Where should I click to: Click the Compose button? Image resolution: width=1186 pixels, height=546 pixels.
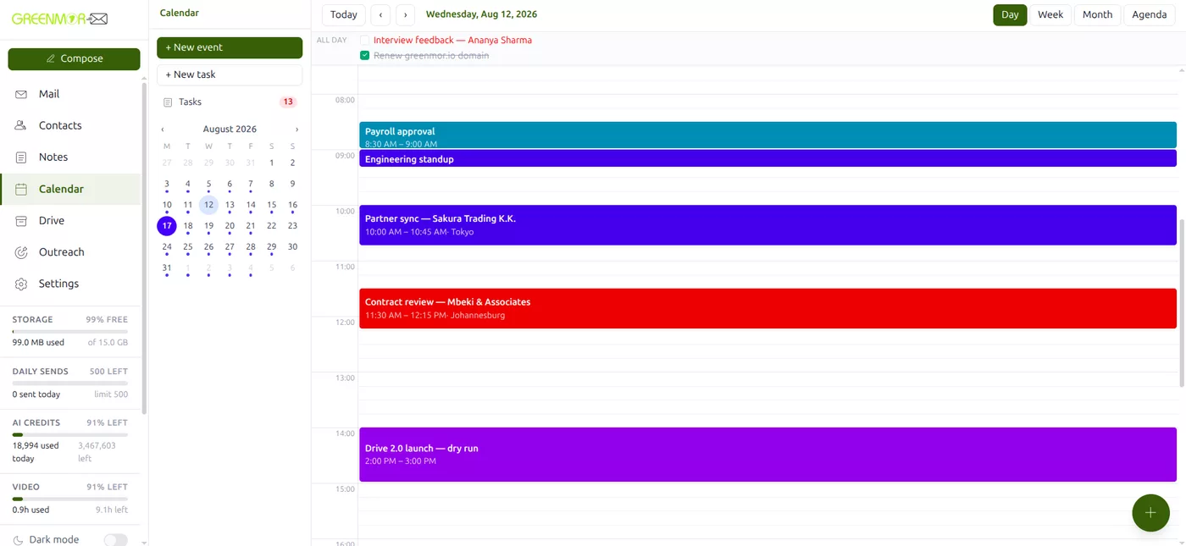pyautogui.click(x=74, y=59)
